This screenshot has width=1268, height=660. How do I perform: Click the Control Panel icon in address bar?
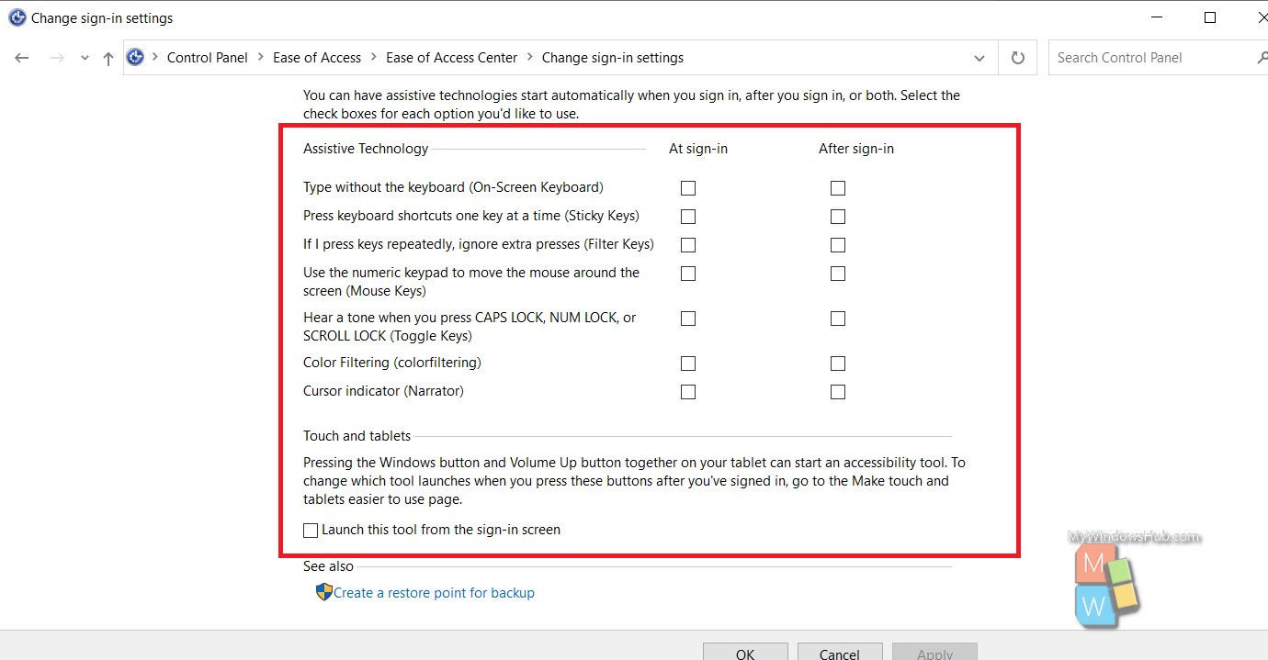point(136,57)
